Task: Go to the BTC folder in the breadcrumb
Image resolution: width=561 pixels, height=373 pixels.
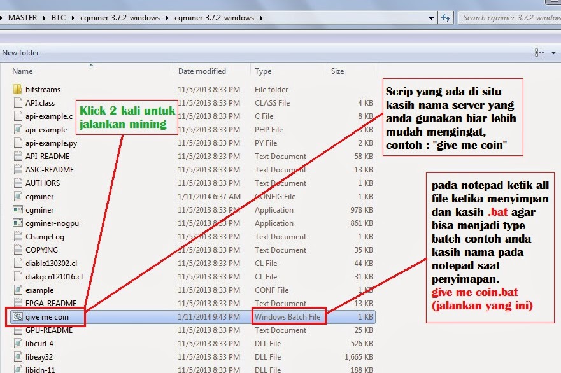Action: tap(59, 18)
